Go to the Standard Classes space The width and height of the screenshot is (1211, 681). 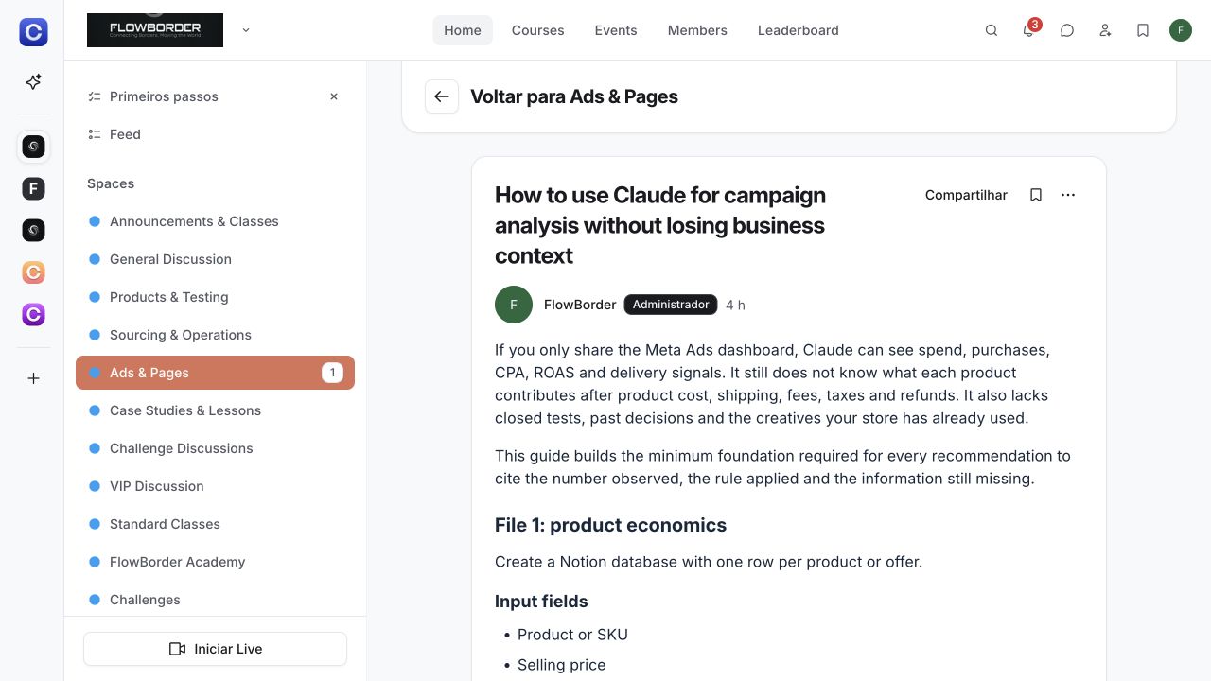pos(215,524)
